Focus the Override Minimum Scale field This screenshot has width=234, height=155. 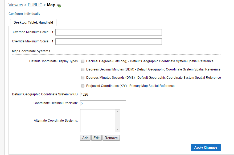pos(109,32)
